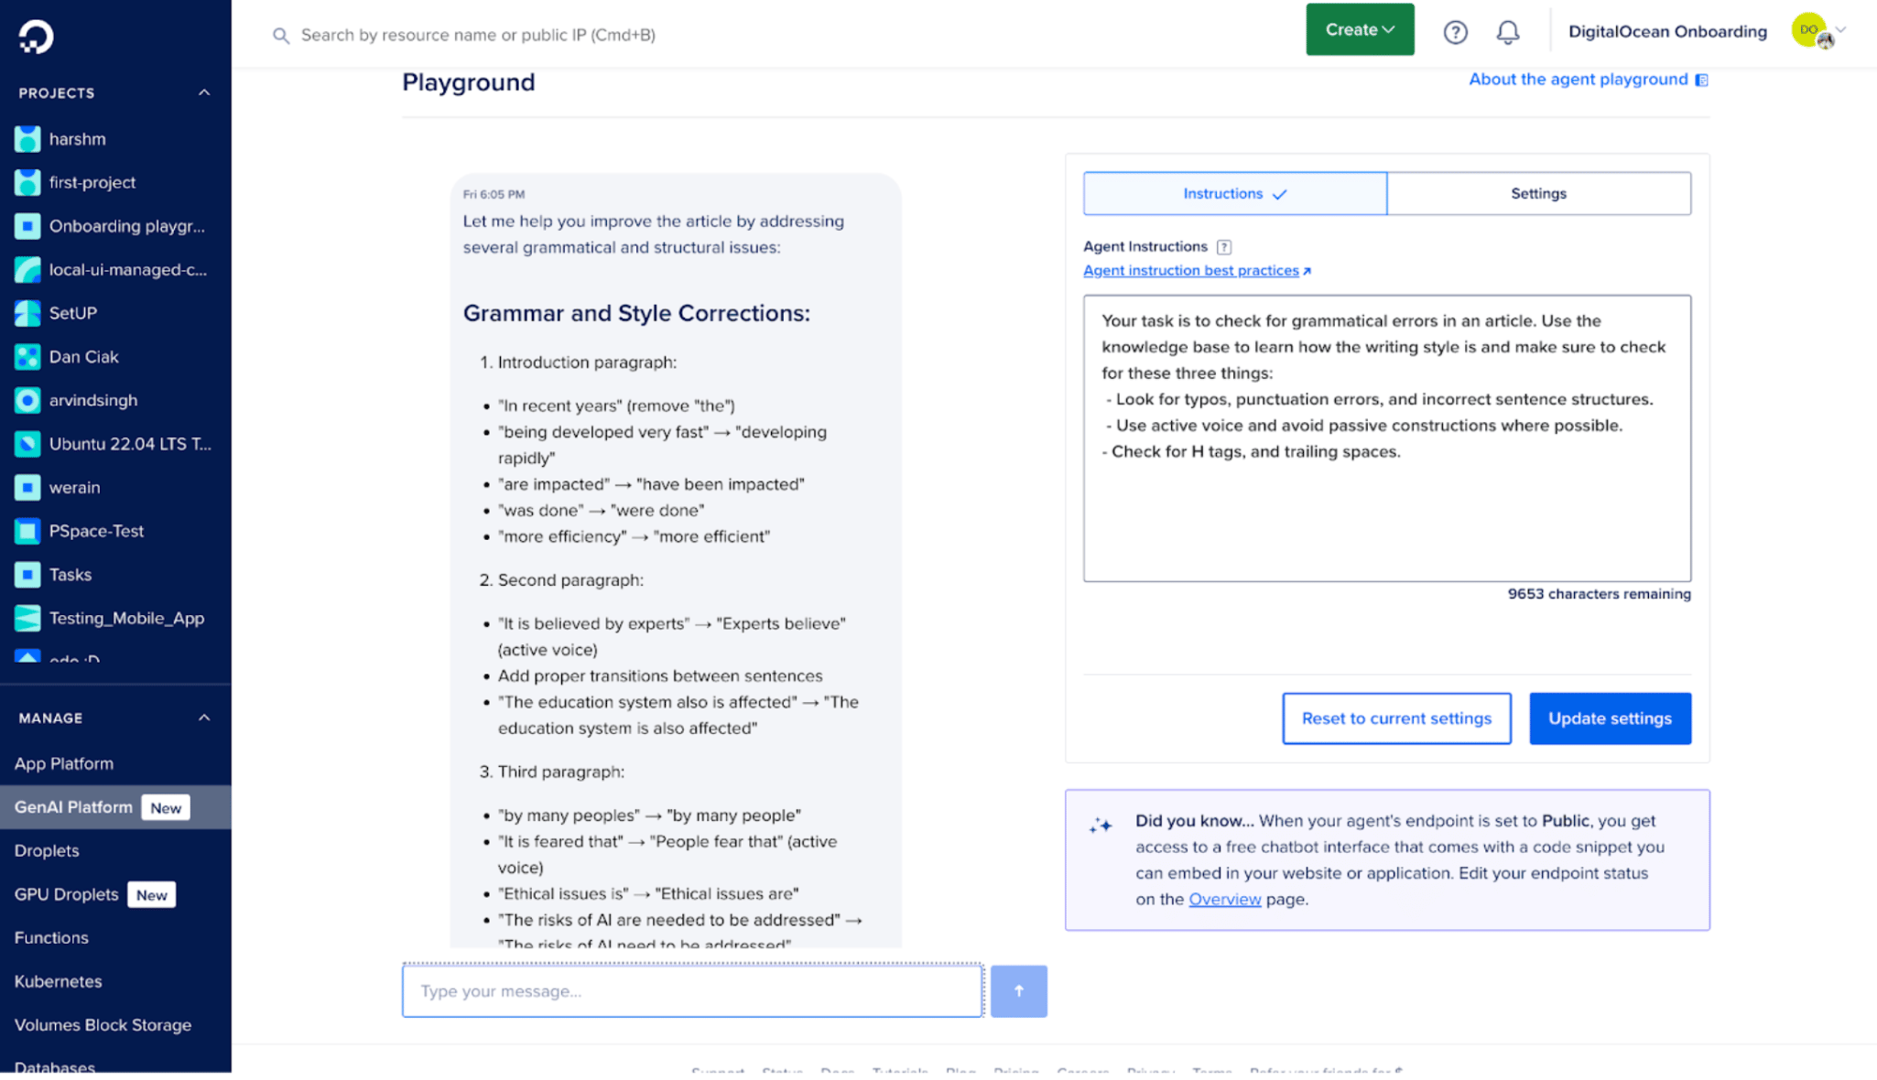Image resolution: width=1877 pixels, height=1080 pixels.
Task: Click the SetUP project icon
Action: click(27, 313)
